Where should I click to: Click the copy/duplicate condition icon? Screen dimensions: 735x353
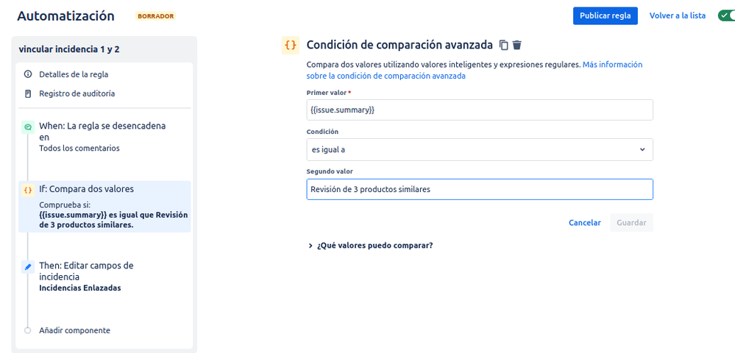[504, 46]
